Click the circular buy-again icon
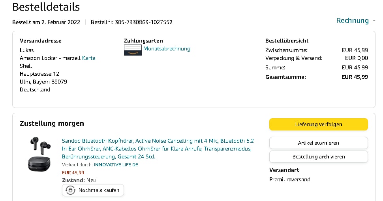Viewport: 383px width, 201px height. pos(70,190)
